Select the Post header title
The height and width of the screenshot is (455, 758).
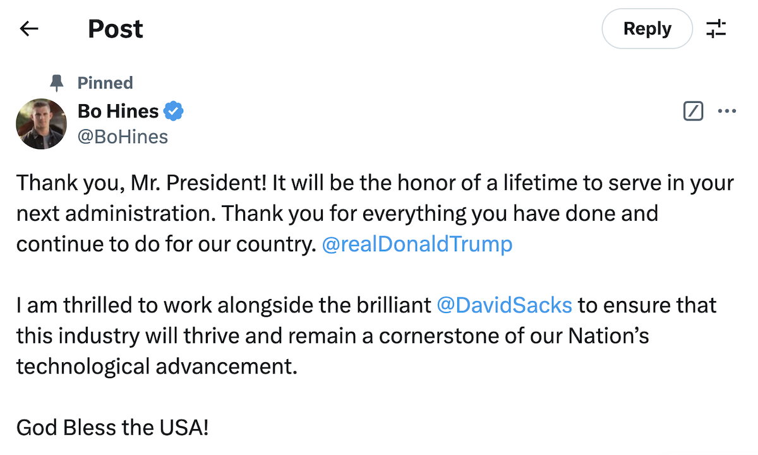click(x=116, y=28)
